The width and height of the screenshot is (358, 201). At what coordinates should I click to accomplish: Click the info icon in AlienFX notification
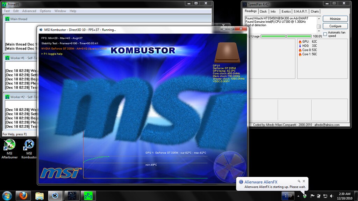pyautogui.click(x=241, y=182)
